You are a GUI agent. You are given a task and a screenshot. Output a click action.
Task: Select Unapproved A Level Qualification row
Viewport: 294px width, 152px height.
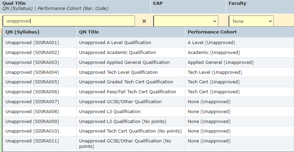tap(115, 43)
